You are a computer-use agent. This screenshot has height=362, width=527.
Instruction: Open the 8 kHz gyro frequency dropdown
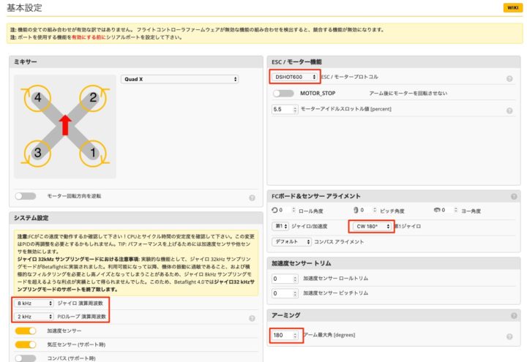[34, 303]
